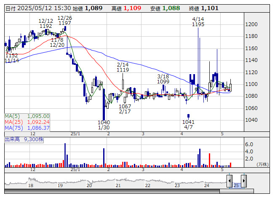Click year marker '23' in navigator
275x198 pixels.
(x=177, y=185)
